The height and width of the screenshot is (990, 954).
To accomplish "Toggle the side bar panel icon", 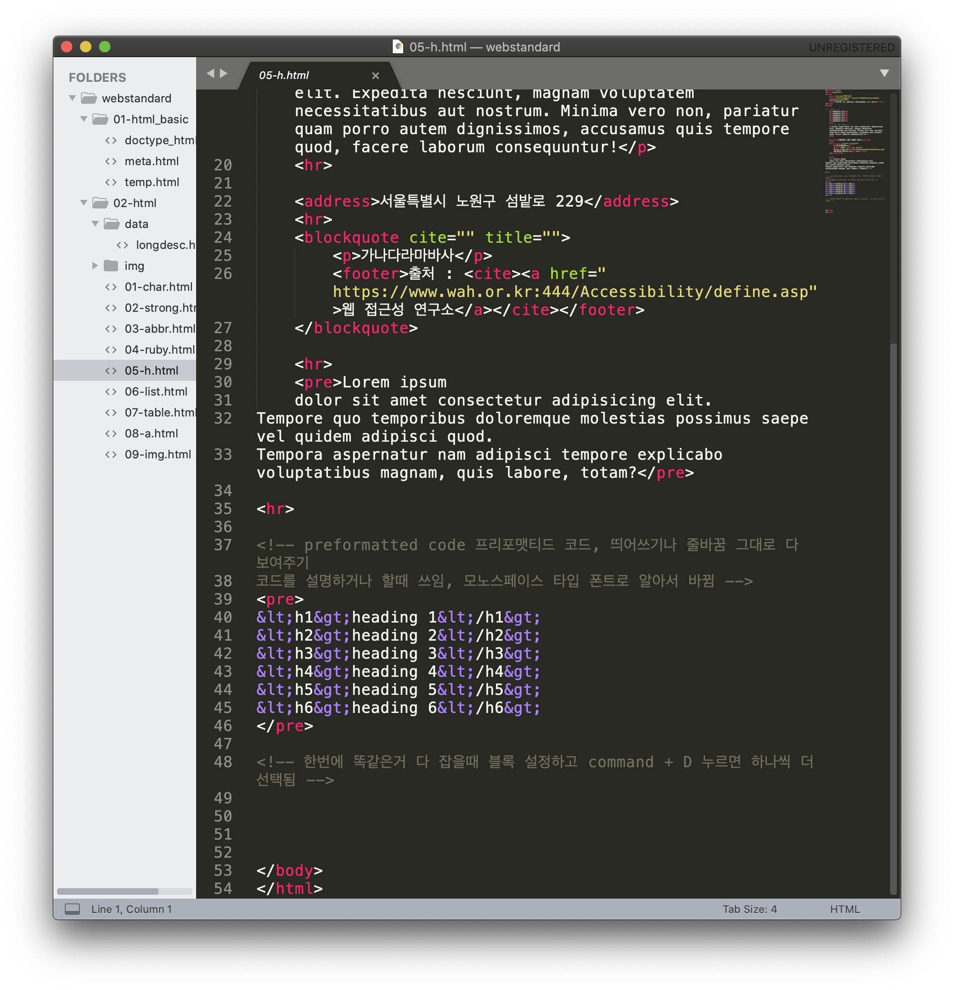I will pyautogui.click(x=72, y=909).
